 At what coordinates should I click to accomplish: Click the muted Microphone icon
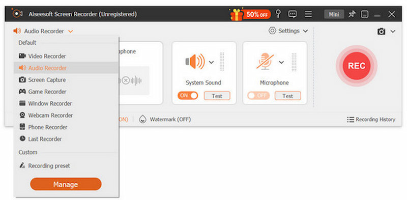coord(265,61)
